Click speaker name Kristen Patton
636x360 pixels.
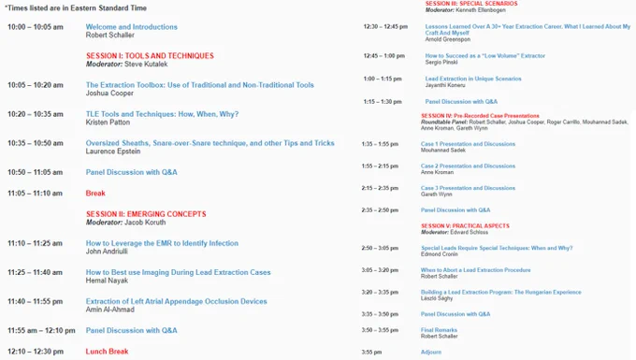pyautogui.click(x=108, y=122)
